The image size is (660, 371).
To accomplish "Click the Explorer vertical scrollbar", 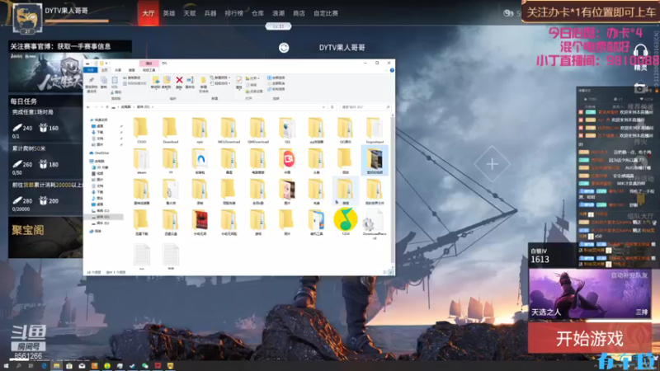I will 393,190.
